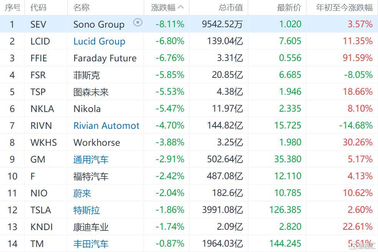Toggle sort arrow on 涨跌幅 column
Image resolution: width=378 pixels, height=252 pixels.
point(180,7)
